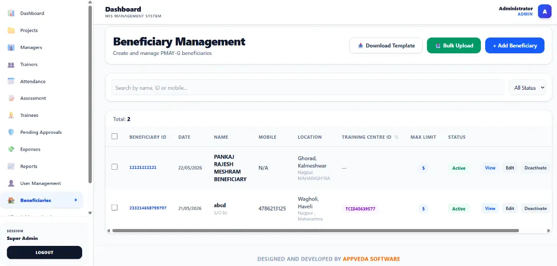Click the AppVeda Software footer link

[371, 259]
